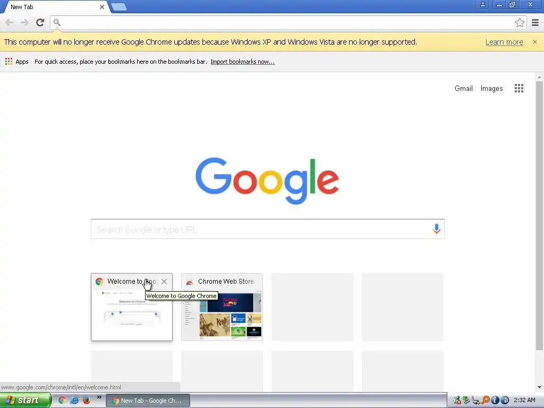Focus the address bar field
544x408 pixels.
tap(288, 23)
